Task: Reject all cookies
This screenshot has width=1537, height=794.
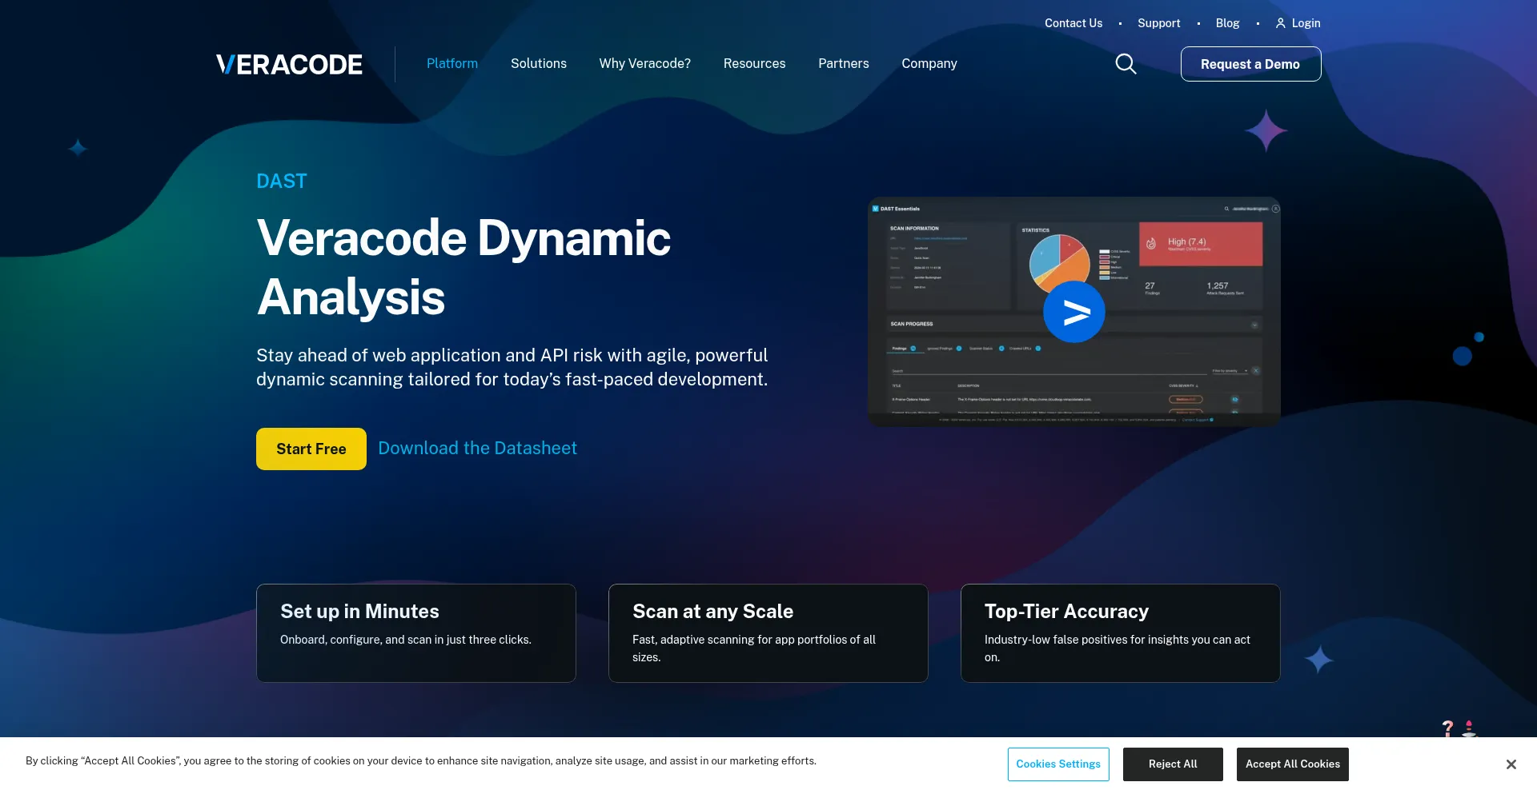Action: [x=1173, y=764]
